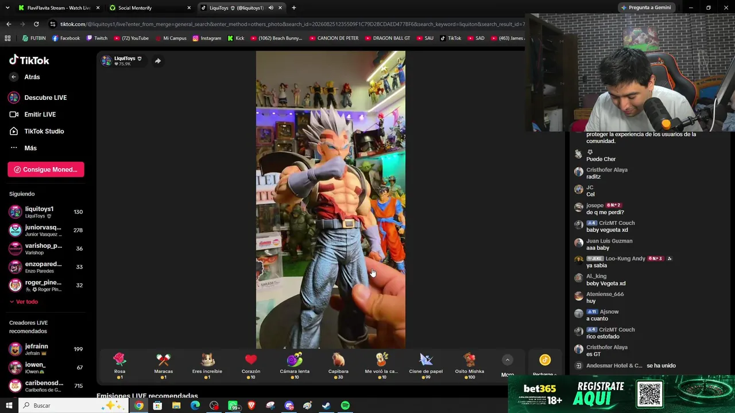Viewport: 735px width, 413px height.
Task: Send the Eres increíble gift
Action: 207,366
